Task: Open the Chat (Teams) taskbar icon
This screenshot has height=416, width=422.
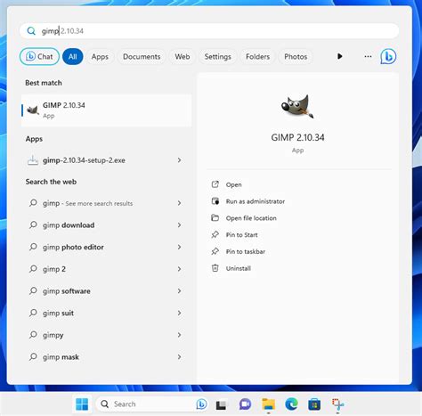Action: pos(245,404)
